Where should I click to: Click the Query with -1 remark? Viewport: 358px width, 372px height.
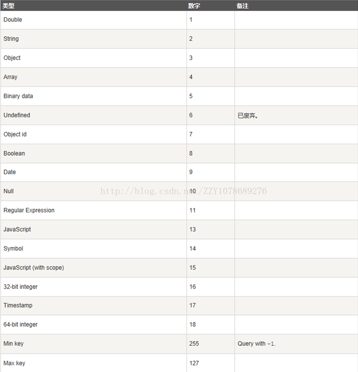pyautogui.click(x=257, y=344)
